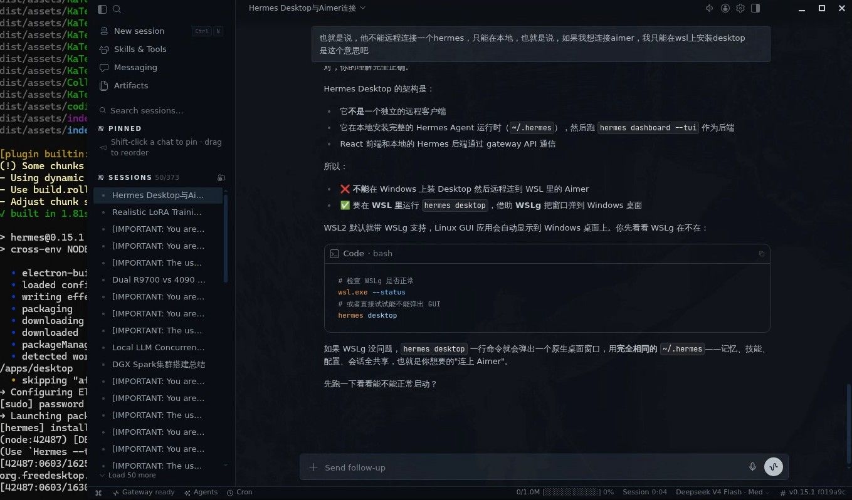Open the Realistic LoRA Traini... session
The image size is (852, 500).
(x=158, y=212)
